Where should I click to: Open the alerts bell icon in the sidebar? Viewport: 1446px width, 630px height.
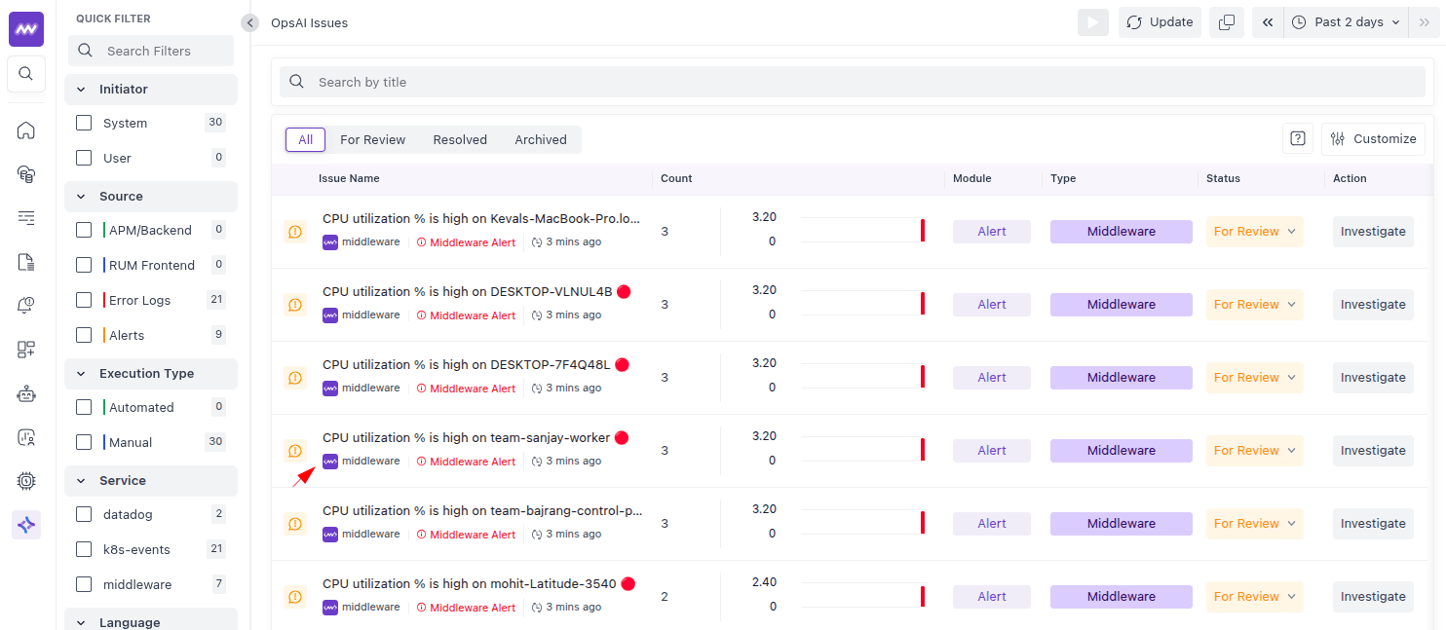[25, 305]
